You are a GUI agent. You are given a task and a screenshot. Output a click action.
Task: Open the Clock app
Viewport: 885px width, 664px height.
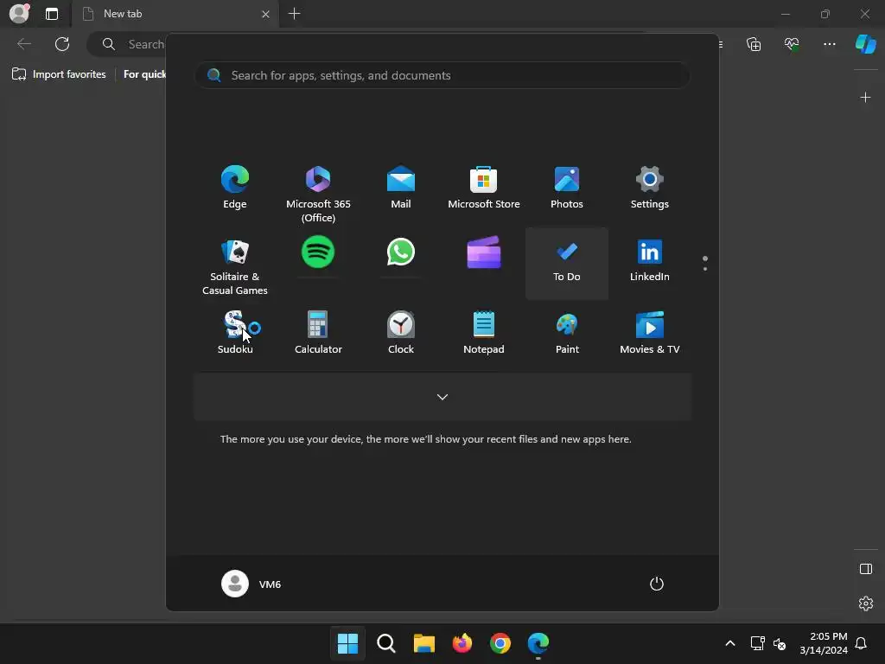tap(401, 333)
